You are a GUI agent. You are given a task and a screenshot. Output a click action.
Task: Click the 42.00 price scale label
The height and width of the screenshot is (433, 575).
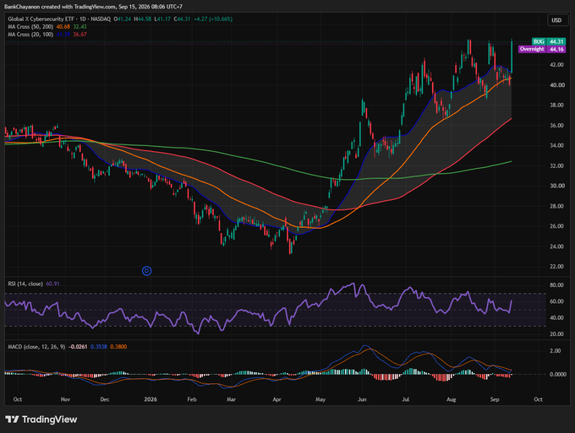[x=556, y=65]
